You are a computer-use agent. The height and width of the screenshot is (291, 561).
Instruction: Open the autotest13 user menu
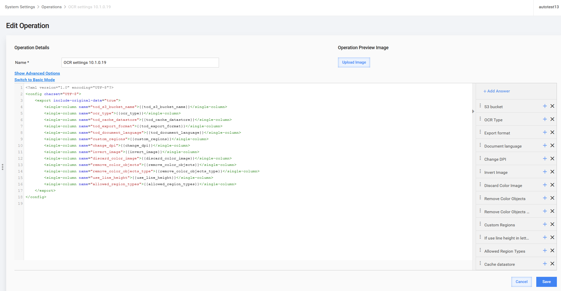[549, 7]
